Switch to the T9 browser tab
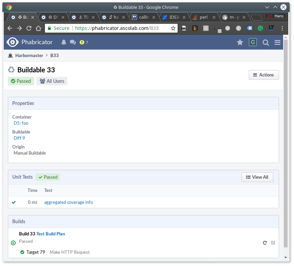294x266 pixels. (x=83, y=17)
